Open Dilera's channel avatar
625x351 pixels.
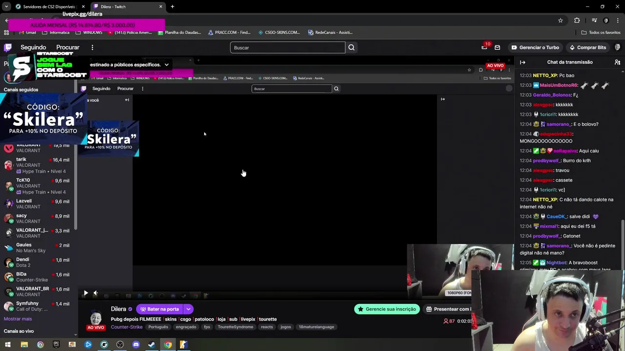[96, 317]
